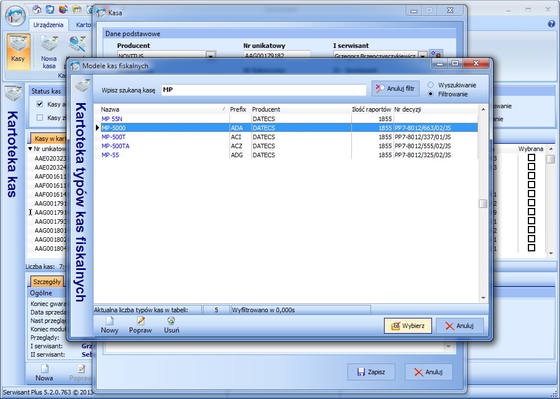The width and height of the screenshot is (560, 399).
Task: Click the colorful cube icon in quick access toolbar
Action: [63, 9]
